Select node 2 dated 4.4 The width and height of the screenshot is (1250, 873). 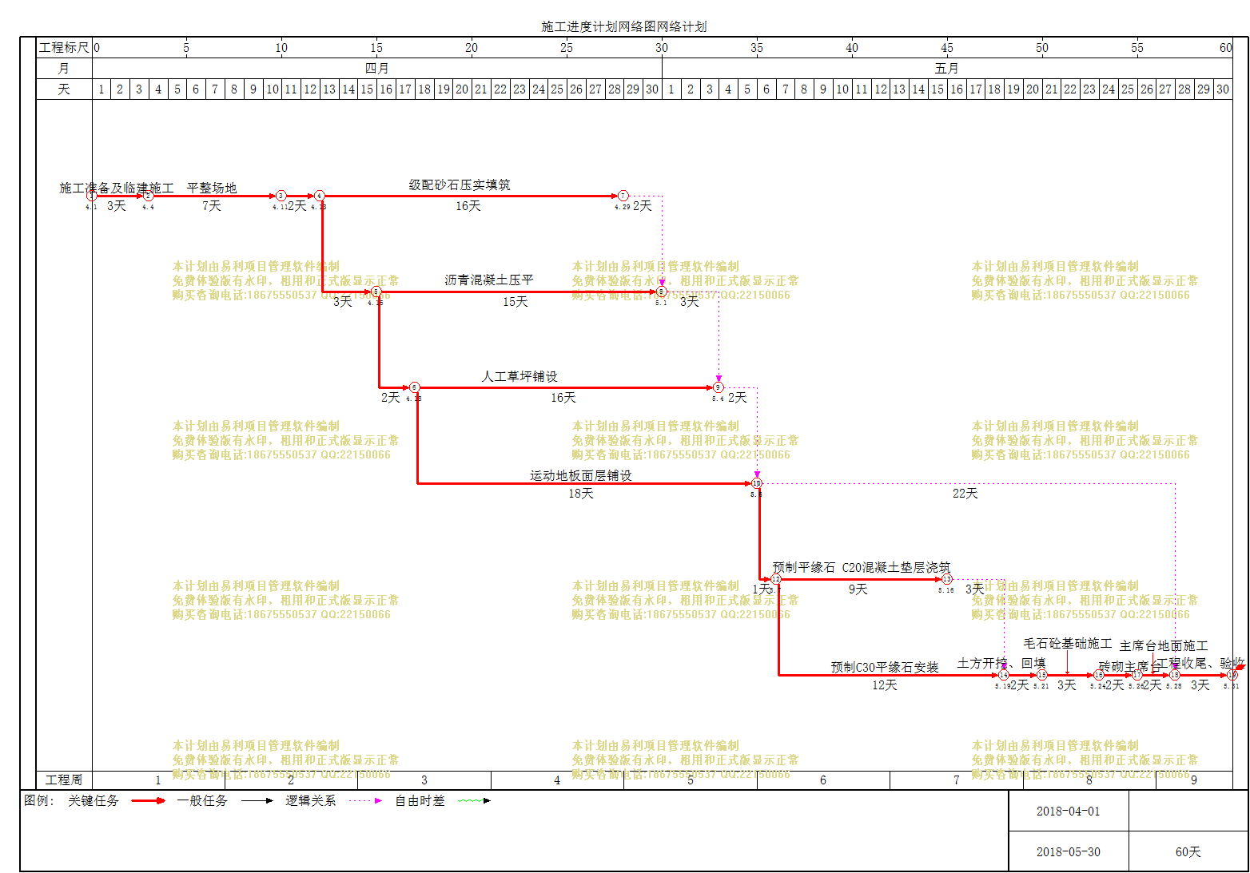pos(148,196)
